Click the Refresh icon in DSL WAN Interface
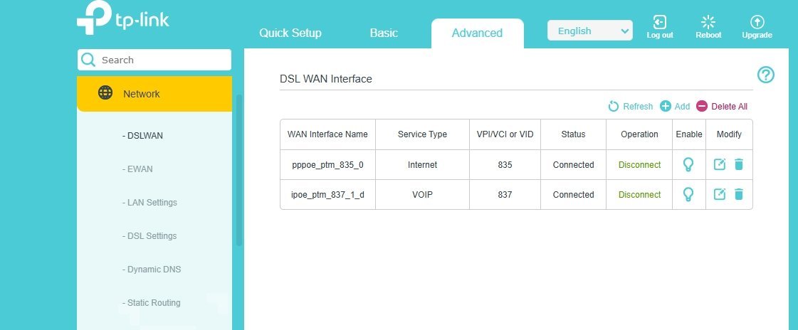Viewport: 798px width, 330px height. (613, 106)
